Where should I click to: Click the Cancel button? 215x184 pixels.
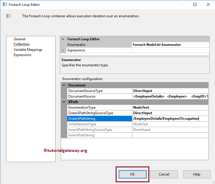164,174
